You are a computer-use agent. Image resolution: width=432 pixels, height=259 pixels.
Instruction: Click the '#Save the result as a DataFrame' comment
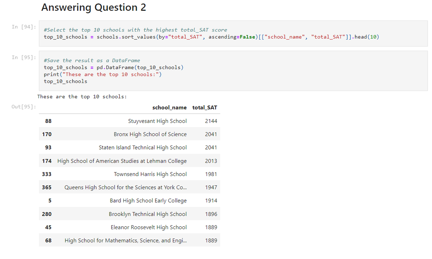(x=92, y=61)
